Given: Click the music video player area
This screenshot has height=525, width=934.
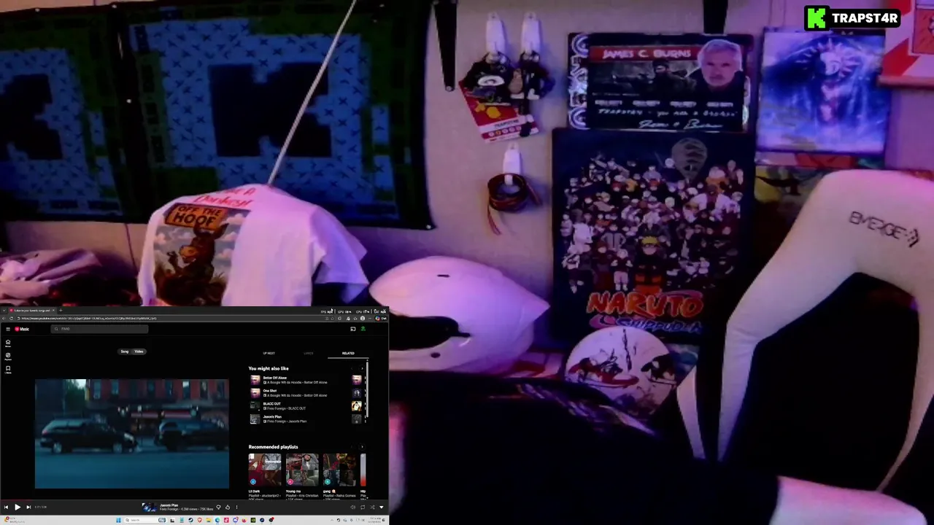Looking at the screenshot, I should point(132,434).
